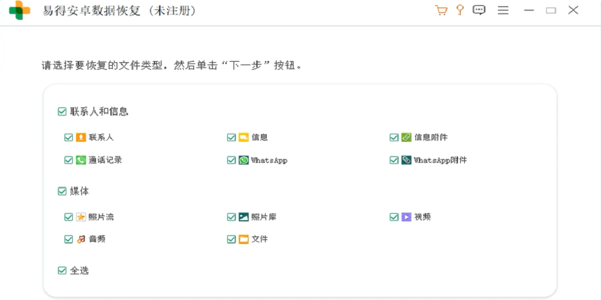
Task: Minimize the application window
Action: point(529,10)
